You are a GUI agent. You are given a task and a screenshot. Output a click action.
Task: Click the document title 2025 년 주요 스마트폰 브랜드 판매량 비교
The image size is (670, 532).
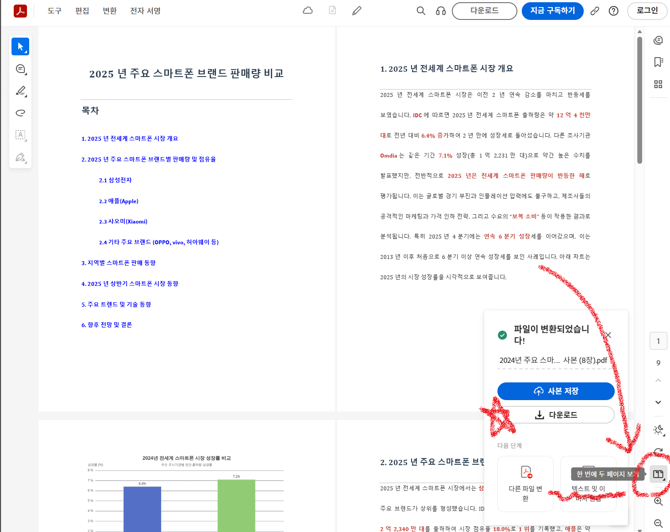186,73
